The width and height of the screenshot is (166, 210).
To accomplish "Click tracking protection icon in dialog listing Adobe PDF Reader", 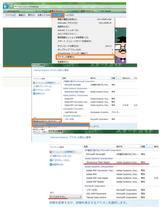I will point(51,165).
